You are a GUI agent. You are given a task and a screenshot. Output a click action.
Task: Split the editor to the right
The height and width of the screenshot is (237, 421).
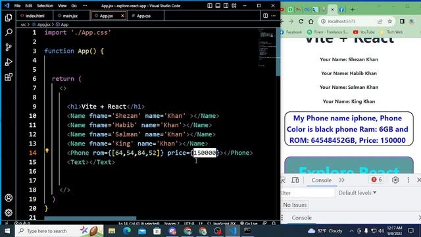(265, 16)
